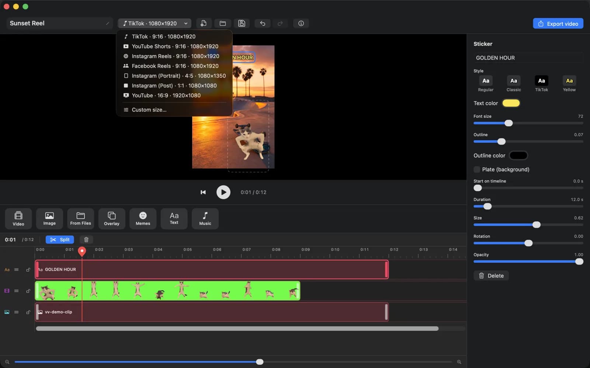Click the video track filmstrip icon
The image size is (590, 368).
[x=7, y=291]
